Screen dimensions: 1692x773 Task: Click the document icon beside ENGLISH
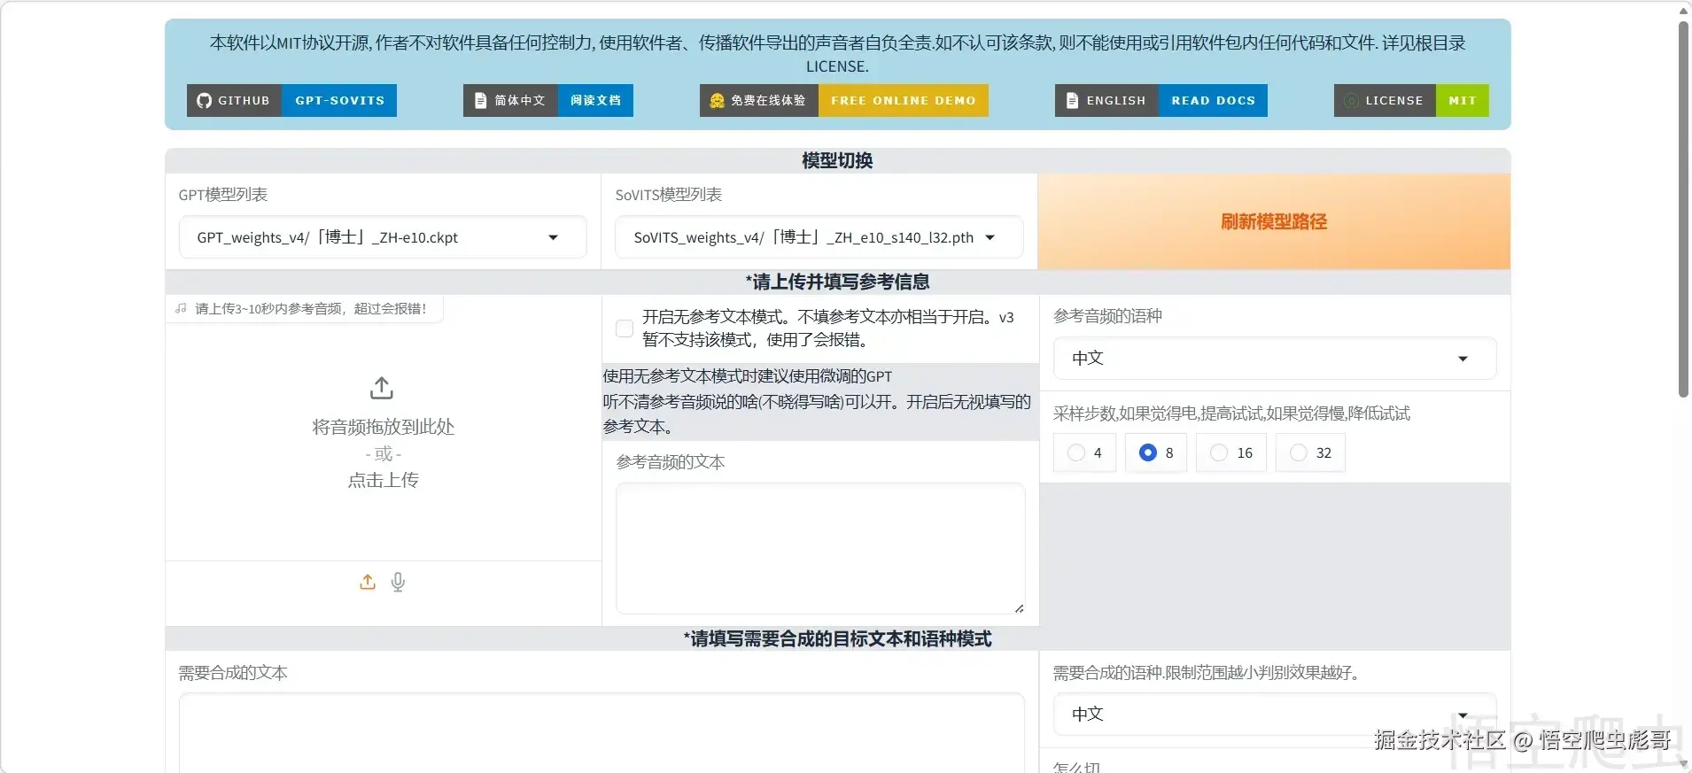pyautogui.click(x=1072, y=101)
